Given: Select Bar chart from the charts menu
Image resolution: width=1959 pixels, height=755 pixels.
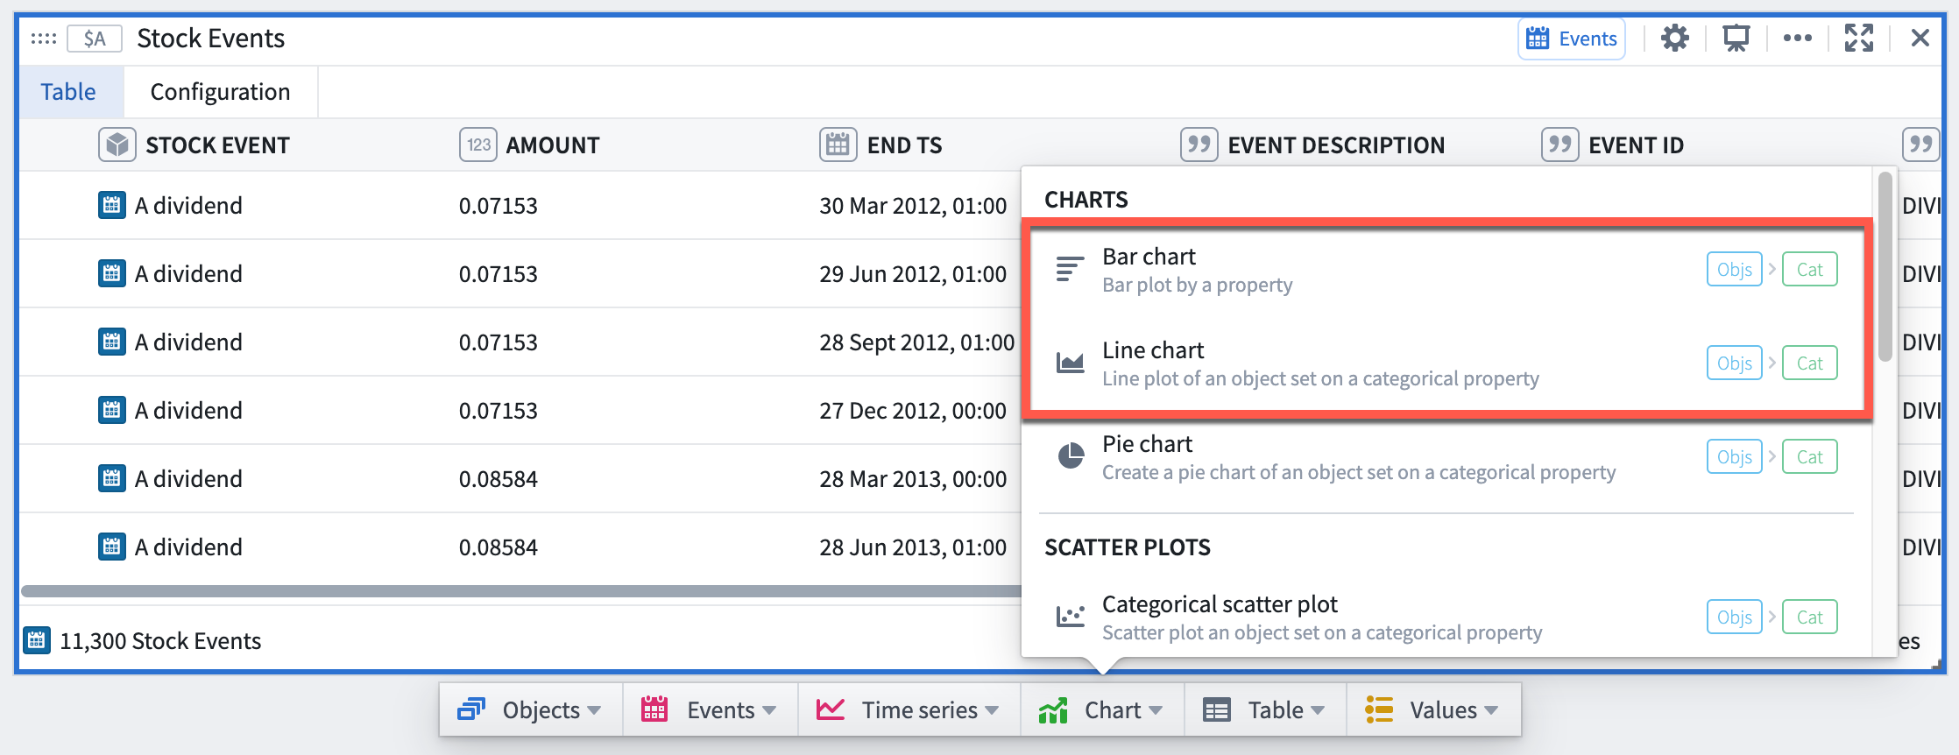Looking at the screenshot, I should [x=1446, y=270].
